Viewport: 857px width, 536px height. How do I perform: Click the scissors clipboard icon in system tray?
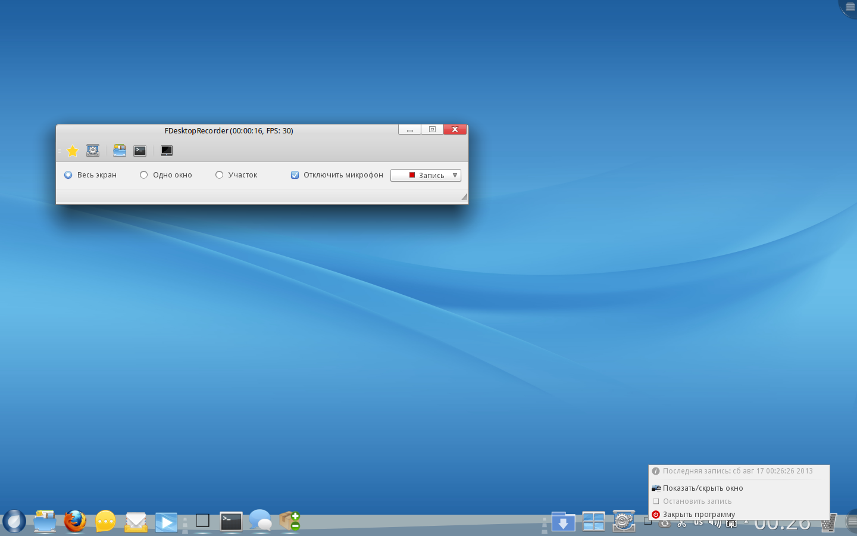(x=682, y=524)
